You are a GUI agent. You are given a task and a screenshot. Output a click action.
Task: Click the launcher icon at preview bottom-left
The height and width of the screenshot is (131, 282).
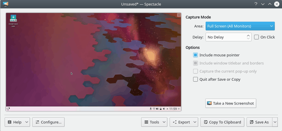pyautogui.click(x=8, y=109)
